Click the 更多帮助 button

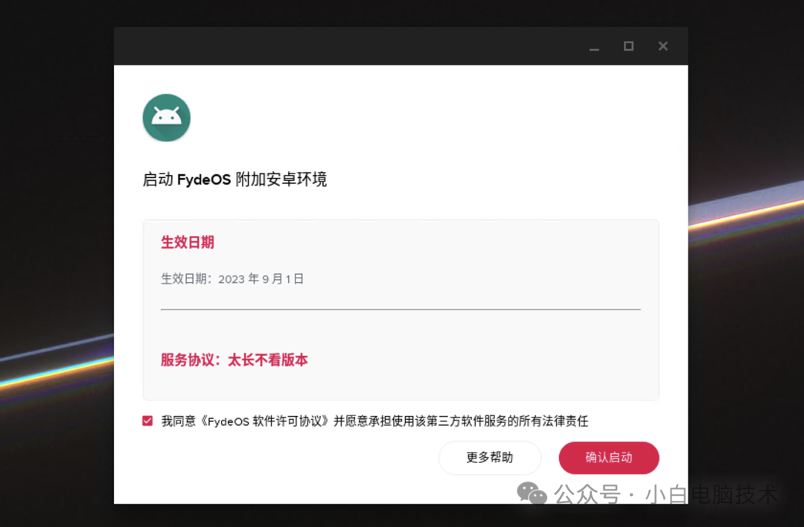pos(490,457)
